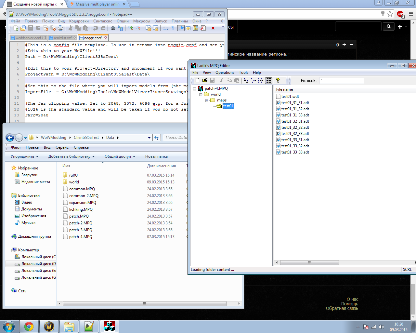
Task: Open the Operations menu in MPQ Editor
Action: (x=225, y=73)
